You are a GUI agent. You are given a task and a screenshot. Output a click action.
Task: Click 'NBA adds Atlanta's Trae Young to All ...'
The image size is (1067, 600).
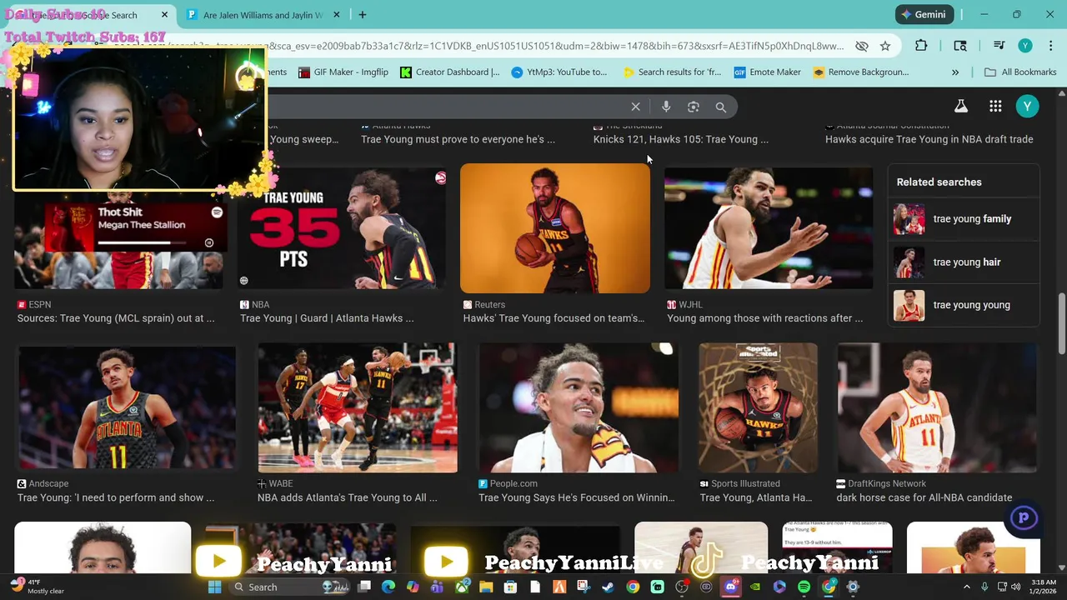pos(348,497)
